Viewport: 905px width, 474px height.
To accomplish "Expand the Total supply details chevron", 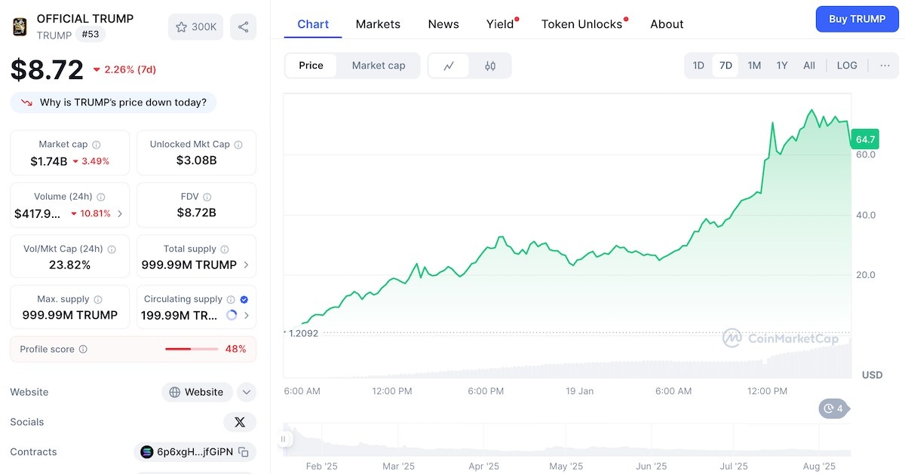I will point(247,265).
